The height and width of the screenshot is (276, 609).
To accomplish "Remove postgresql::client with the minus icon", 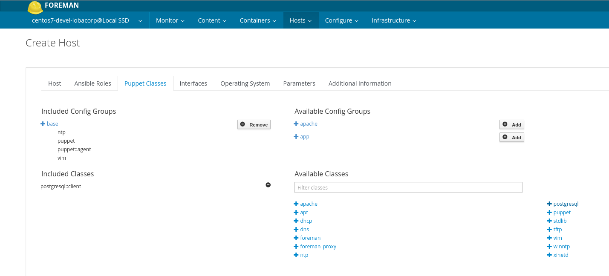I will click(x=268, y=185).
